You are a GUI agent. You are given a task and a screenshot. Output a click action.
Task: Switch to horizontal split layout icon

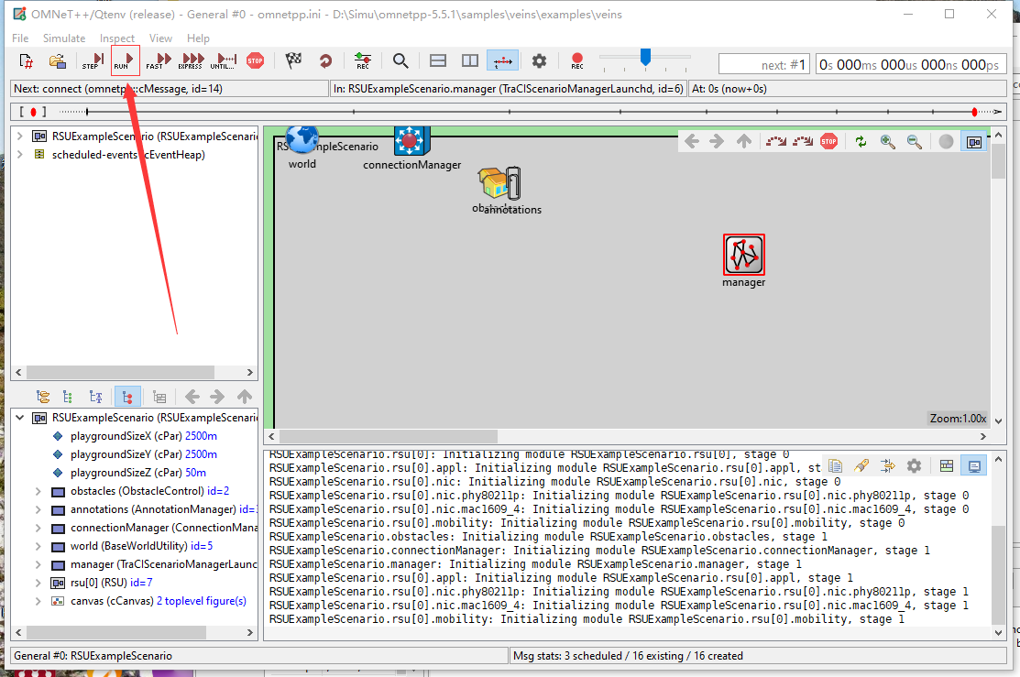(x=438, y=61)
